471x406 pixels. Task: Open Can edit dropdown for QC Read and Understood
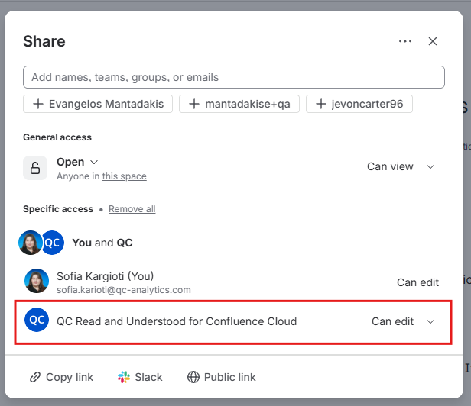click(x=403, y=321)
